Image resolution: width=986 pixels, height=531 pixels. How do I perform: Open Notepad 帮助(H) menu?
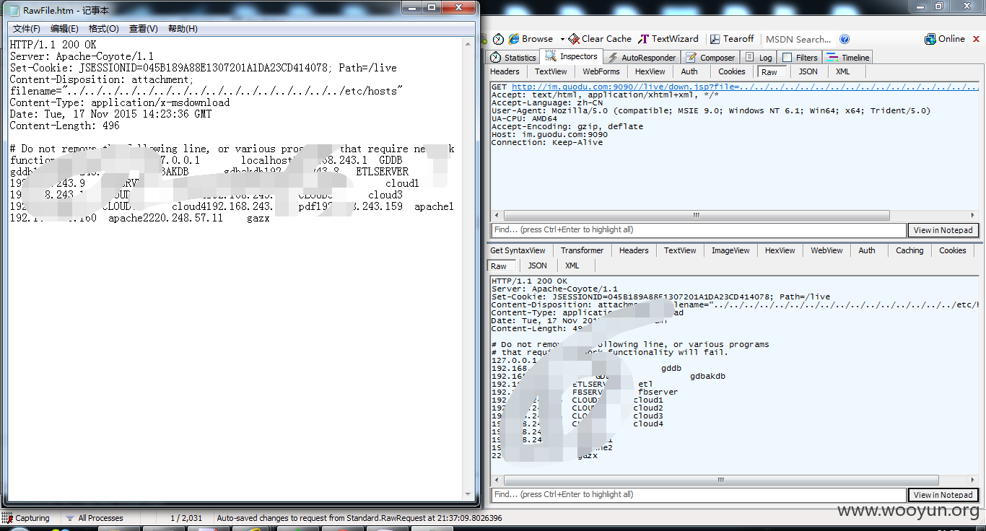pyautogui.click(x=183, y=29)
